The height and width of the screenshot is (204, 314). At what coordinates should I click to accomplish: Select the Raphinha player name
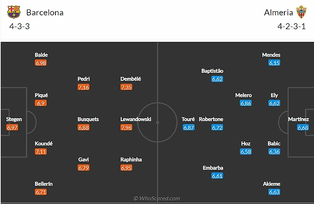(x=131, y=159)
